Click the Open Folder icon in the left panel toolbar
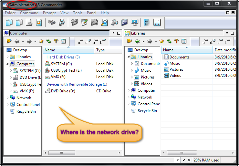The height and width of the screenshot is (166, 239). pos(9,41)
